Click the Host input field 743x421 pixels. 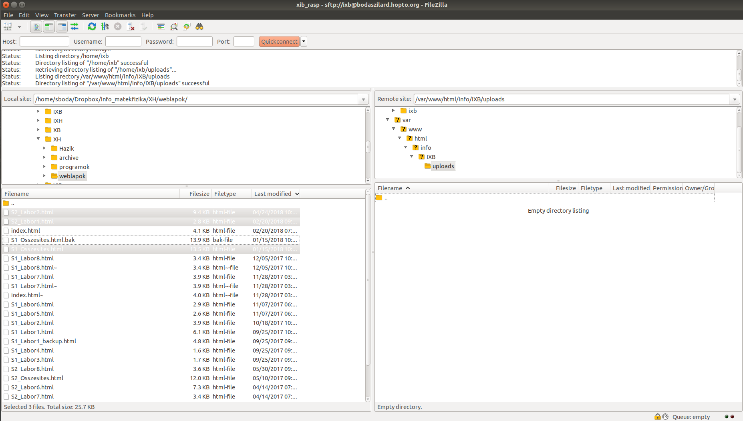(44, 42)
